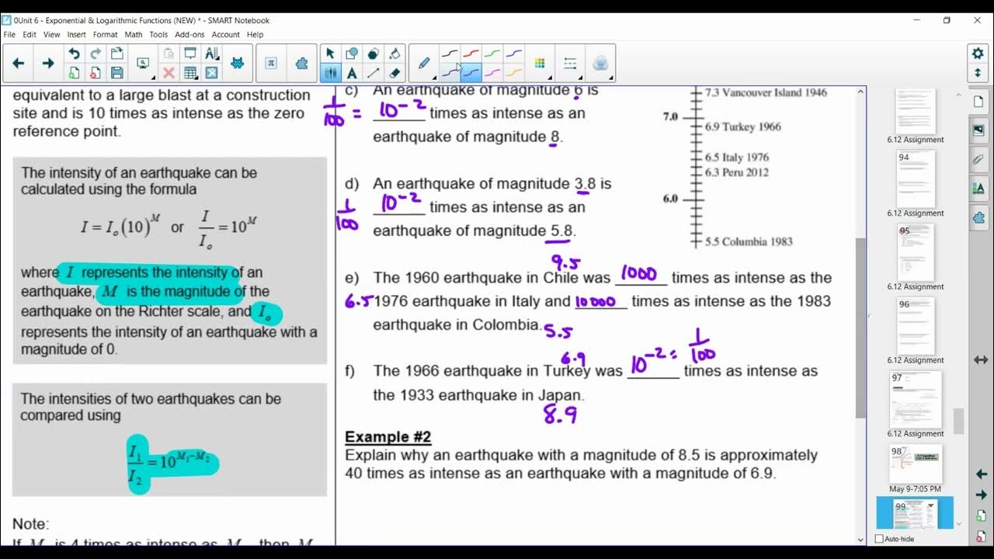Select the page 98 thumbnail

916,464
